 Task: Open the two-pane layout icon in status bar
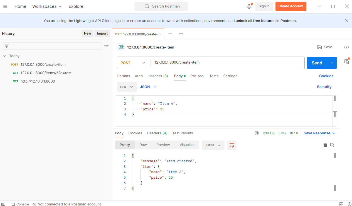(341, 204)
